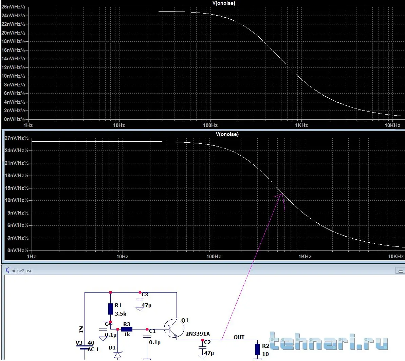The width and height of the screenshot is (405, 361).
Task: Select capacitor C2 on the output line
Action: click(202, 348)
